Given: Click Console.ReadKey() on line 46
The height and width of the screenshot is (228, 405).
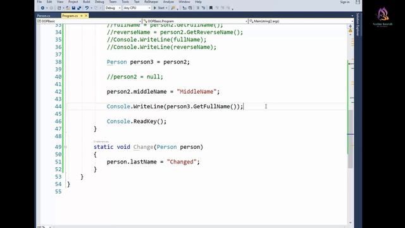Looking at the screenshot, I should (x=137, y=121).
